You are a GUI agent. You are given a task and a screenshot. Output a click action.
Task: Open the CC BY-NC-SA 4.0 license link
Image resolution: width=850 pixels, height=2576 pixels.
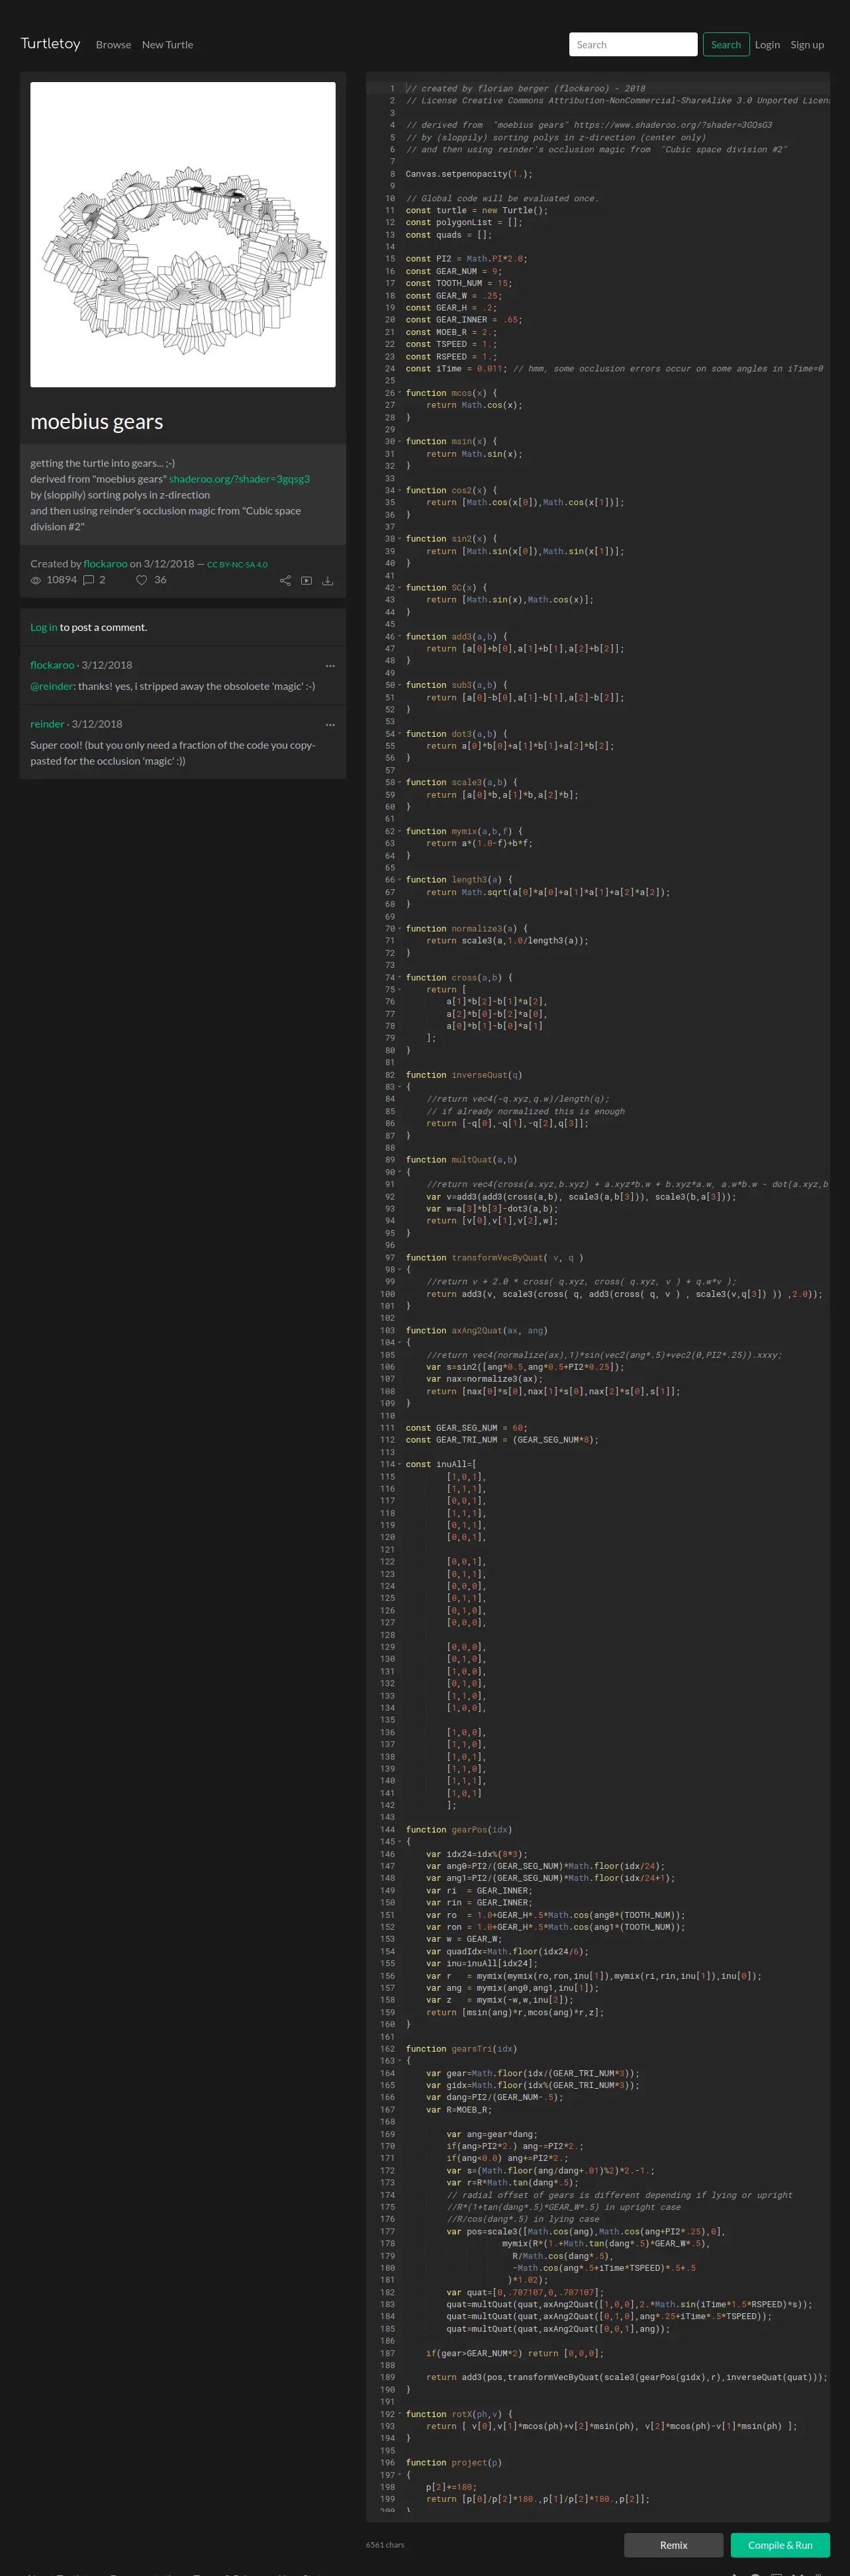tap(237, 565)
